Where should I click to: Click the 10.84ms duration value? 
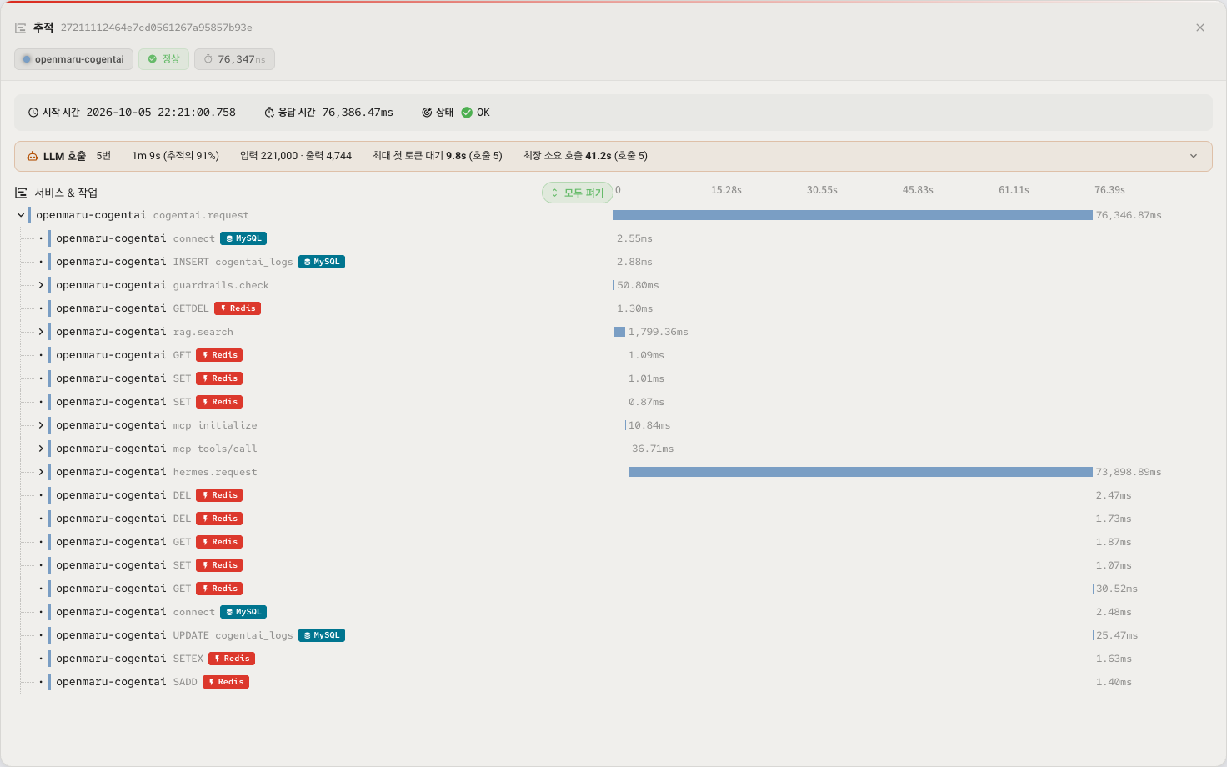[x=649, y=425]
